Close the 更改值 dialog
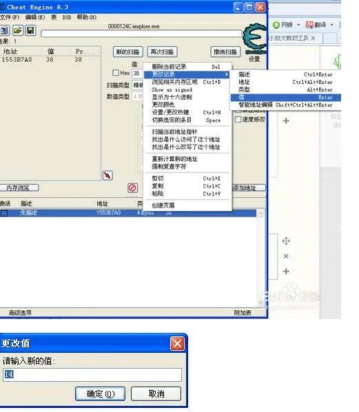The height and width of the screenshot is (412, 359). [x=177, y=343]
